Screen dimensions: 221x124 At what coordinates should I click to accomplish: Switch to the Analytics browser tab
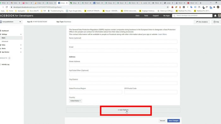click(39, 3)
